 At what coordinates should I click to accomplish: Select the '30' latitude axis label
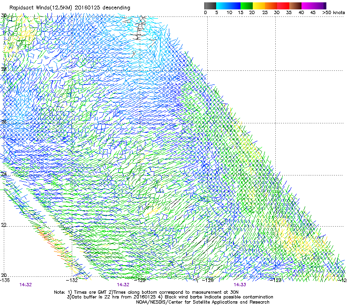coord(4,15)
